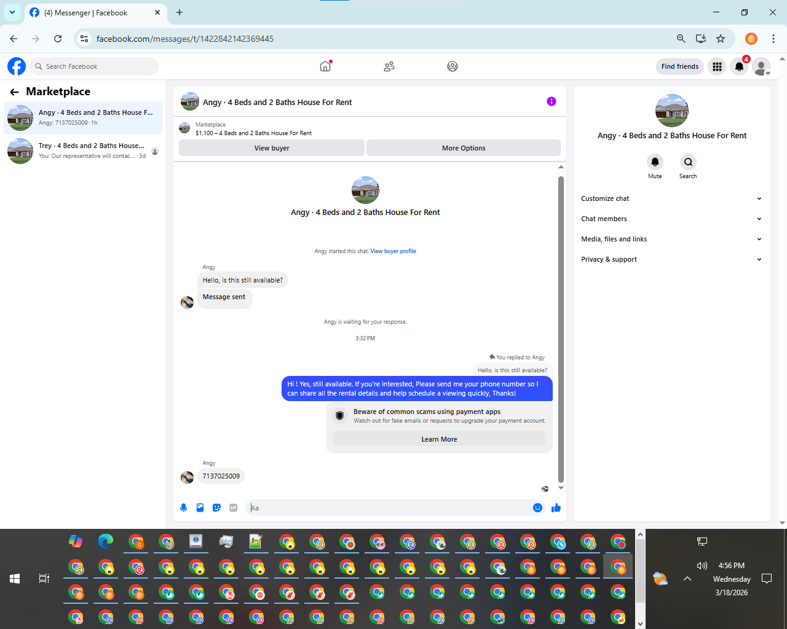Viewport: 787px width, 629px height.
Task: Go to the Home feed icon
Action: [325, 66]
